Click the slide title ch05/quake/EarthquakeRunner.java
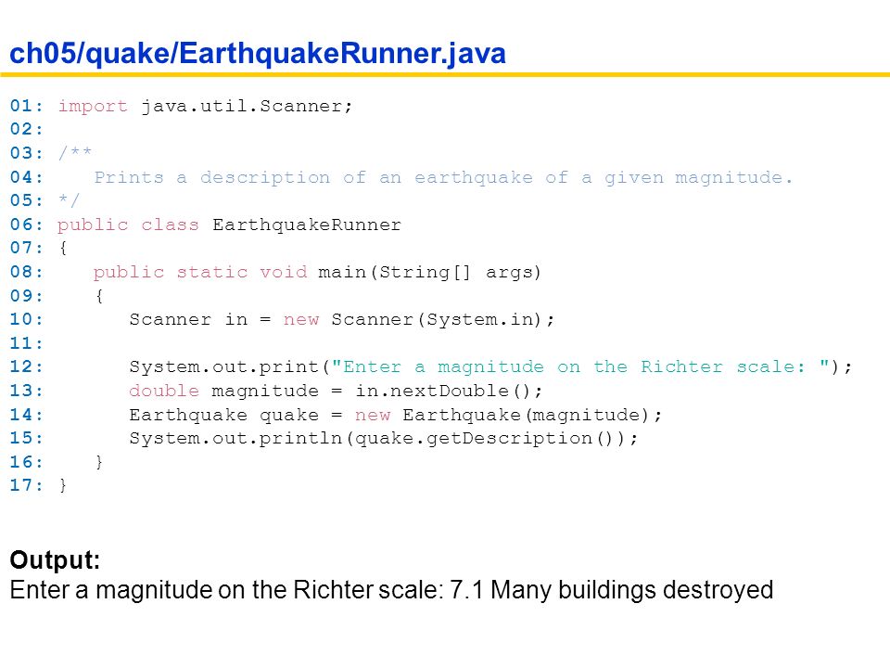 (258, 54)
